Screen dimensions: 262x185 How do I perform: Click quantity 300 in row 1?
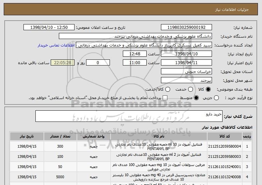point(60,147)
